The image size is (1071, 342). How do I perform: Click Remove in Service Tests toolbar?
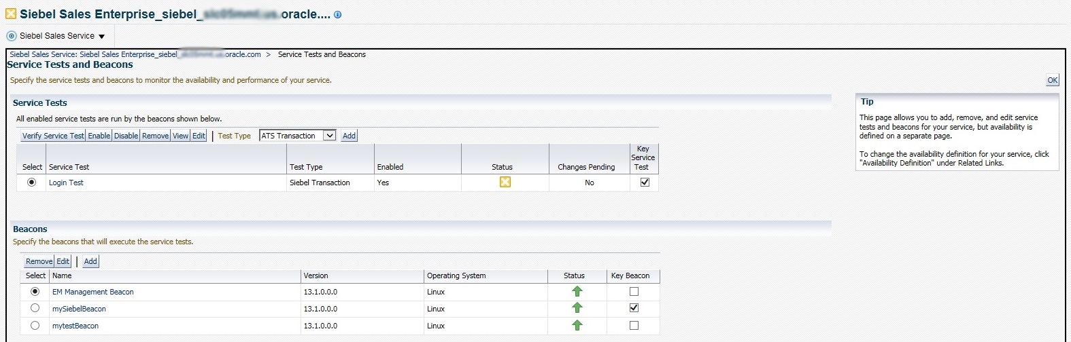point(155,136)
